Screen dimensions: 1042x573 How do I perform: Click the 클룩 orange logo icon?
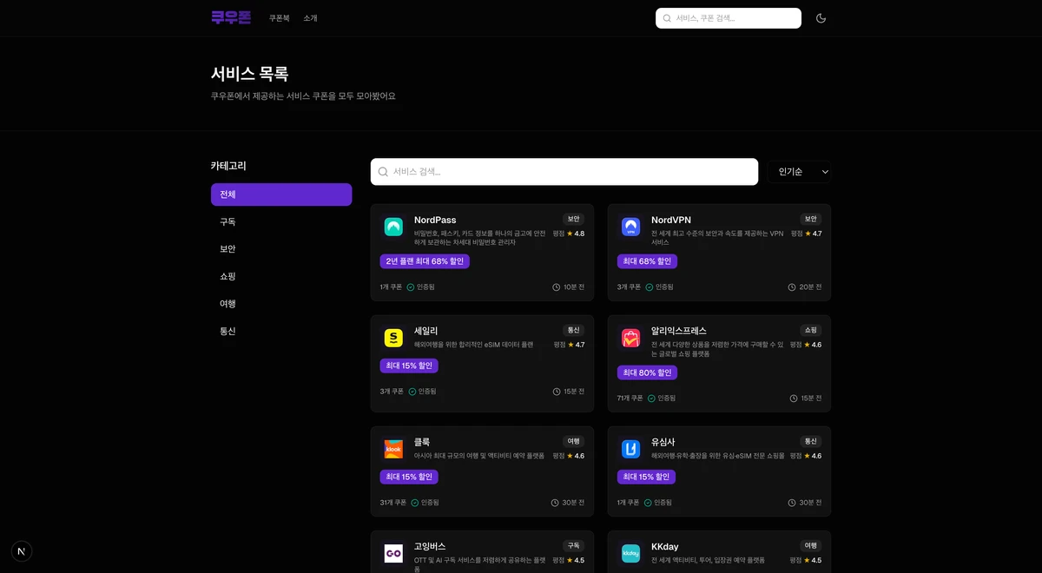click(393, 450)
